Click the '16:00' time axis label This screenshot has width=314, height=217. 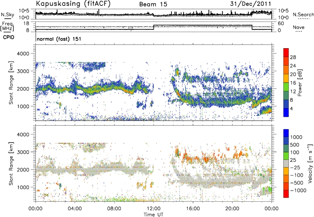[x=193, y=209]
